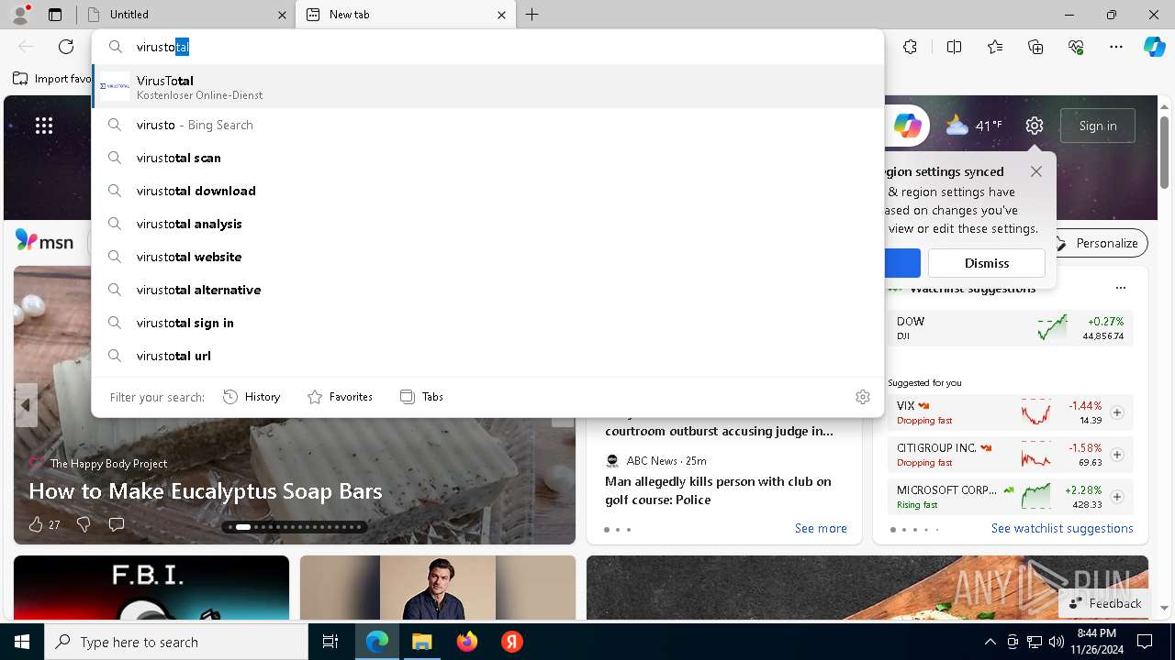Click in the address bar text field
Image resolution: width=1175 pixels, height=660 pixels.
pyautogui.click(x=505, y=47)
